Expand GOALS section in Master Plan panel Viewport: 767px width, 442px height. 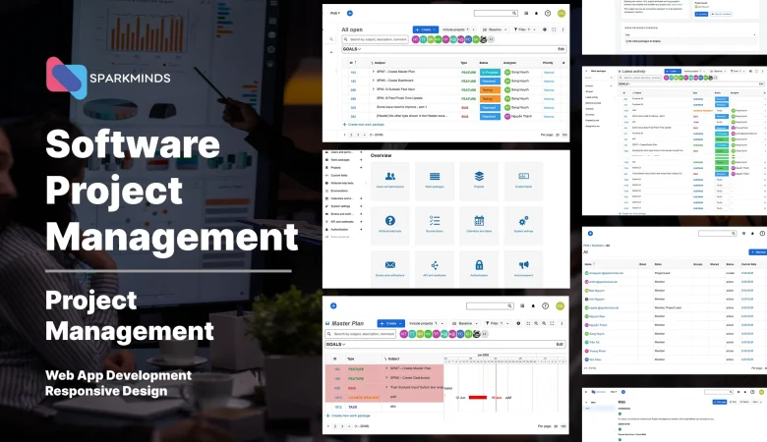pos(335,345)
